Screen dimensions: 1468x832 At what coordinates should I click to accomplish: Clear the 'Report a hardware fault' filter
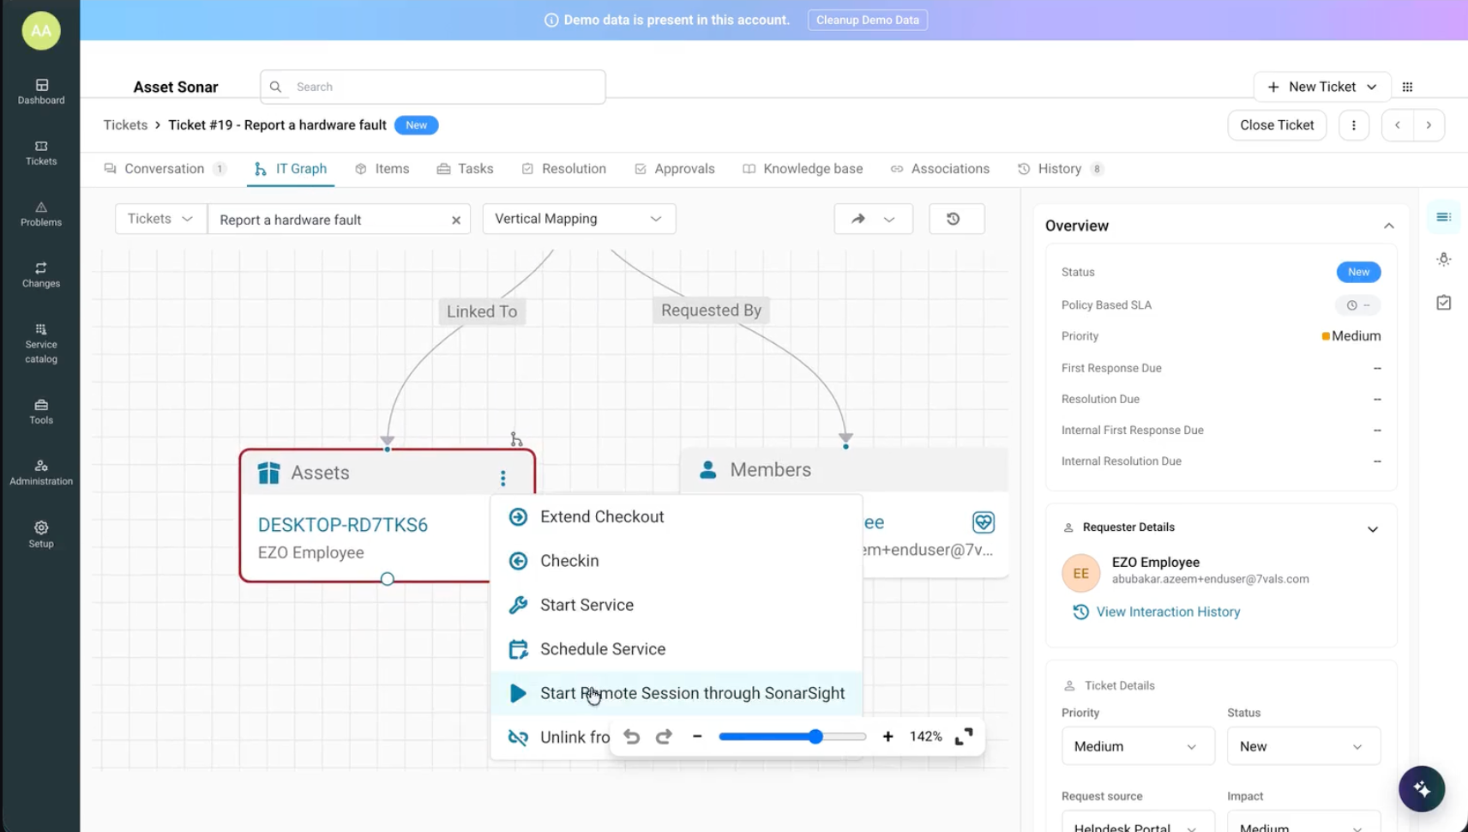click(456, 220)
